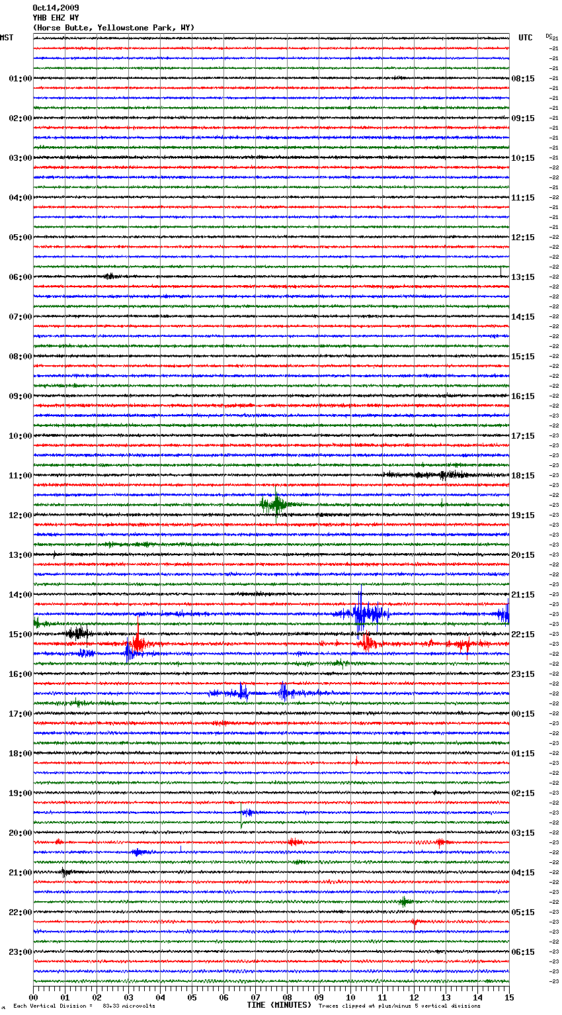Viewport: 562px width, 1015px height.
Task: Select the '07:00' MST time label
Action: tap(20, 317)
